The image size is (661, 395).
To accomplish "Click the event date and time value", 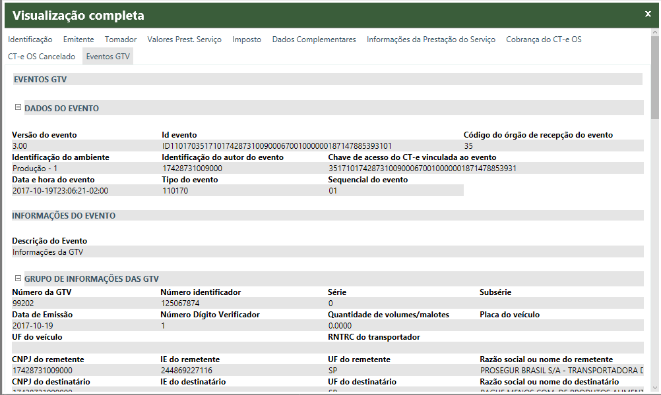I will tap(61, 191).
